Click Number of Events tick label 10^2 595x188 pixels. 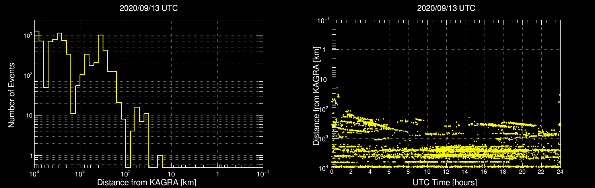click(x=27, y=75)
